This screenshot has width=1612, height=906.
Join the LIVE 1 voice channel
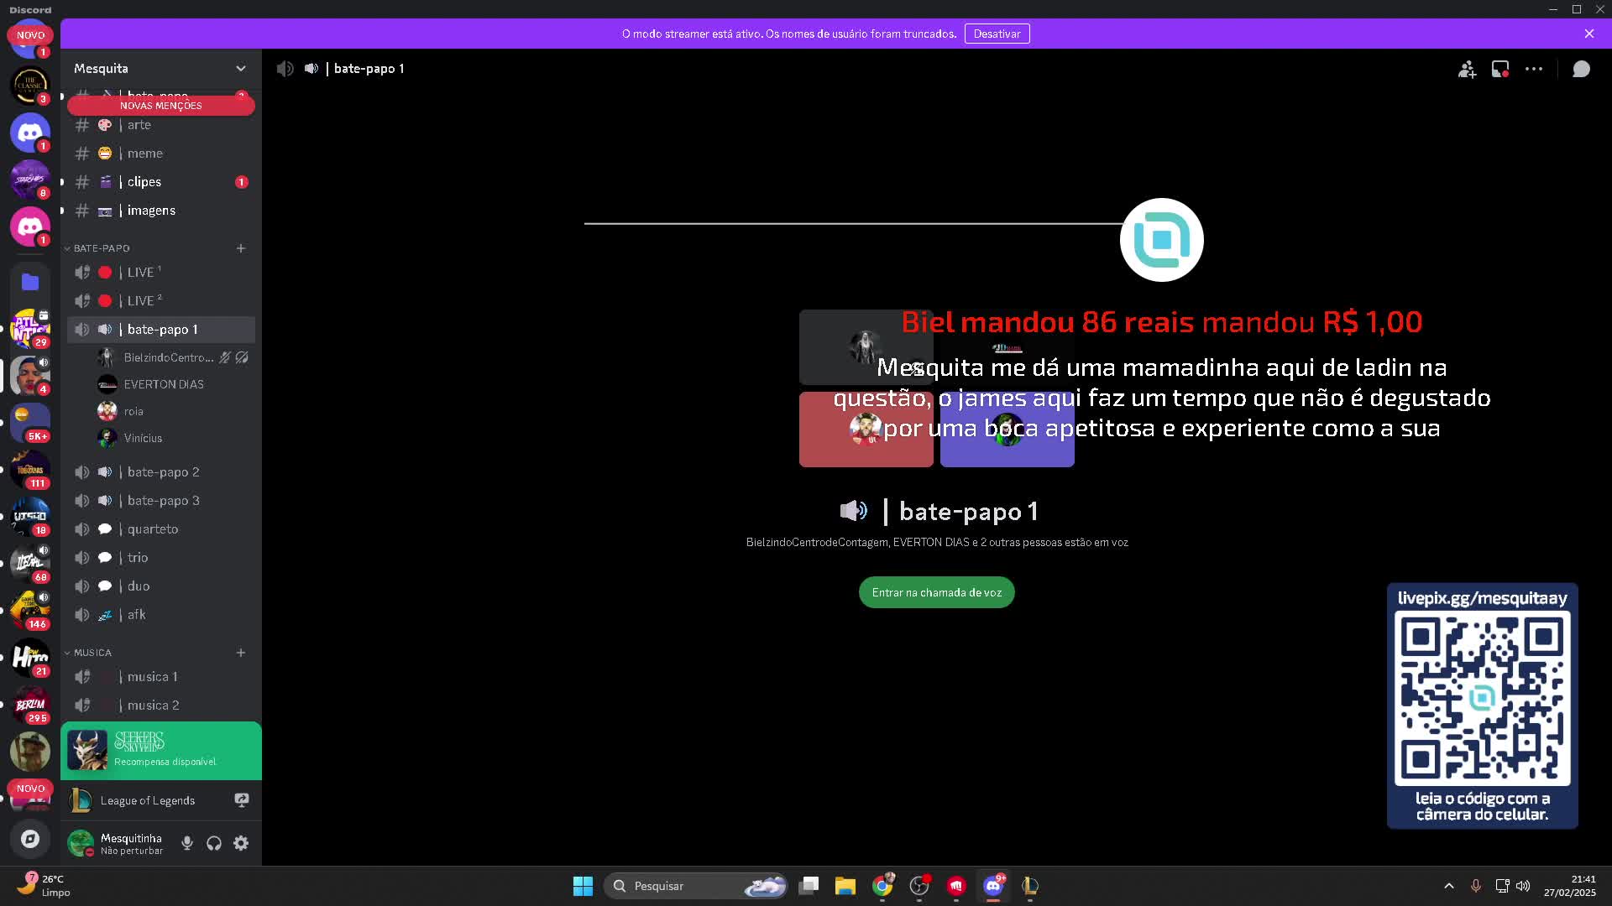pyautogui.click(x=160, y=273)
